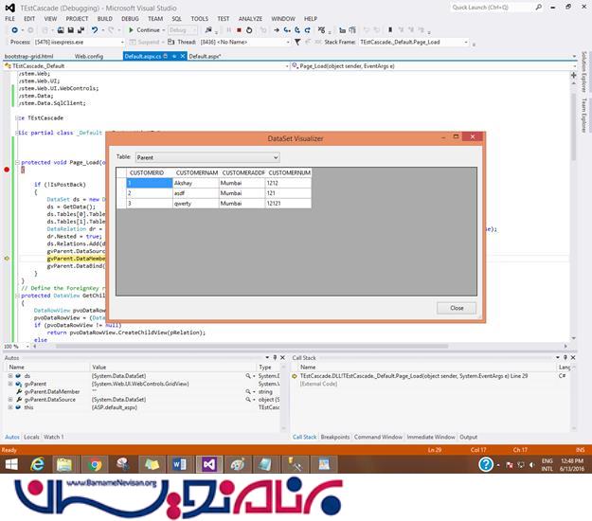Click Close in DataSet Visualizer
This screenshot has width=592, height=521.
point(456,308)
